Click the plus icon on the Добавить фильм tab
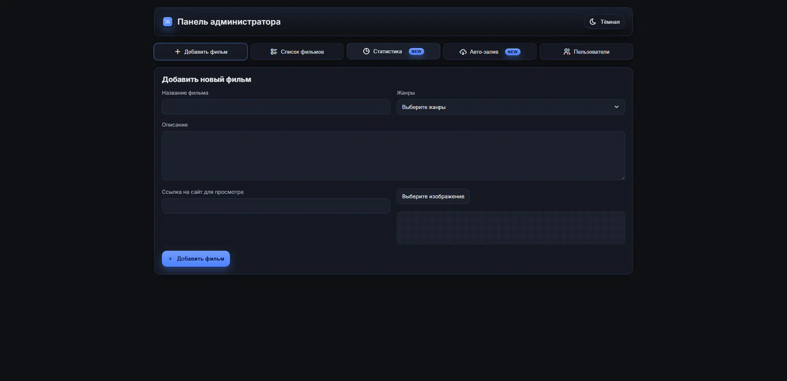 pyautogui.click(x=177, y=52)
